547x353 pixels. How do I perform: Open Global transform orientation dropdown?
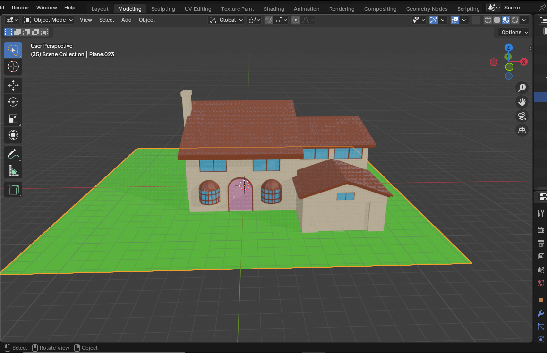[226, 20]
